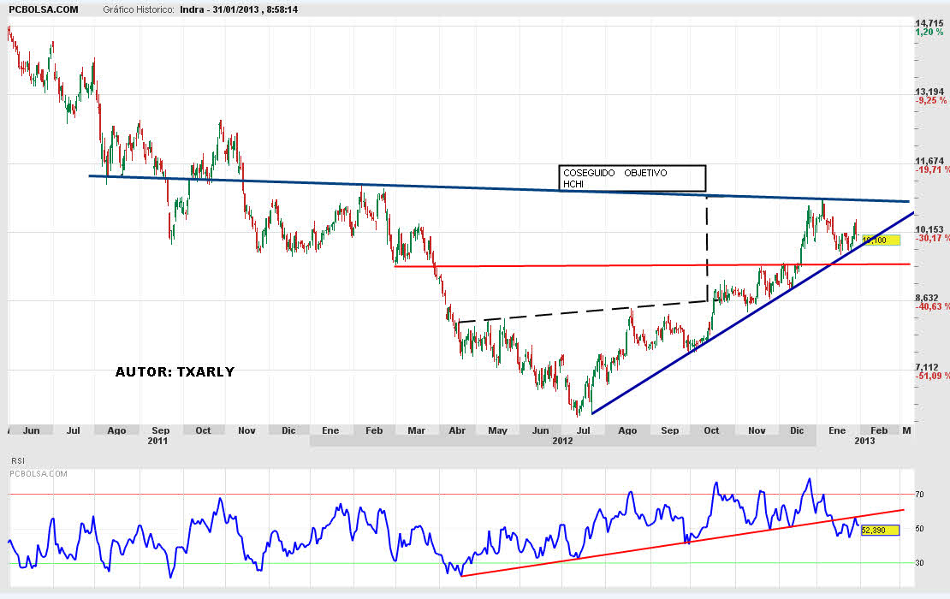Click the yellow 10,100 current price tag
The image size is (950, 599).
pyautogui.click(x=881, y=240)
